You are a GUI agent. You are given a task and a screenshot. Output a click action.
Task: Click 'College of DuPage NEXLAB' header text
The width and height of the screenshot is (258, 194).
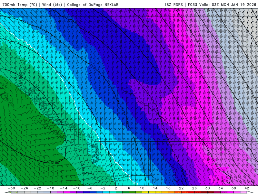[x=93, y=5]
